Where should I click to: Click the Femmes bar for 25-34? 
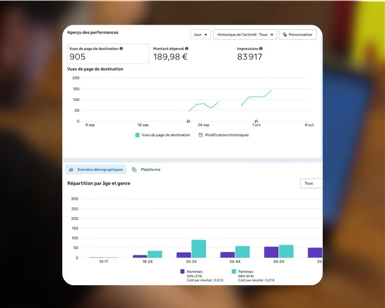pos(199,249)
